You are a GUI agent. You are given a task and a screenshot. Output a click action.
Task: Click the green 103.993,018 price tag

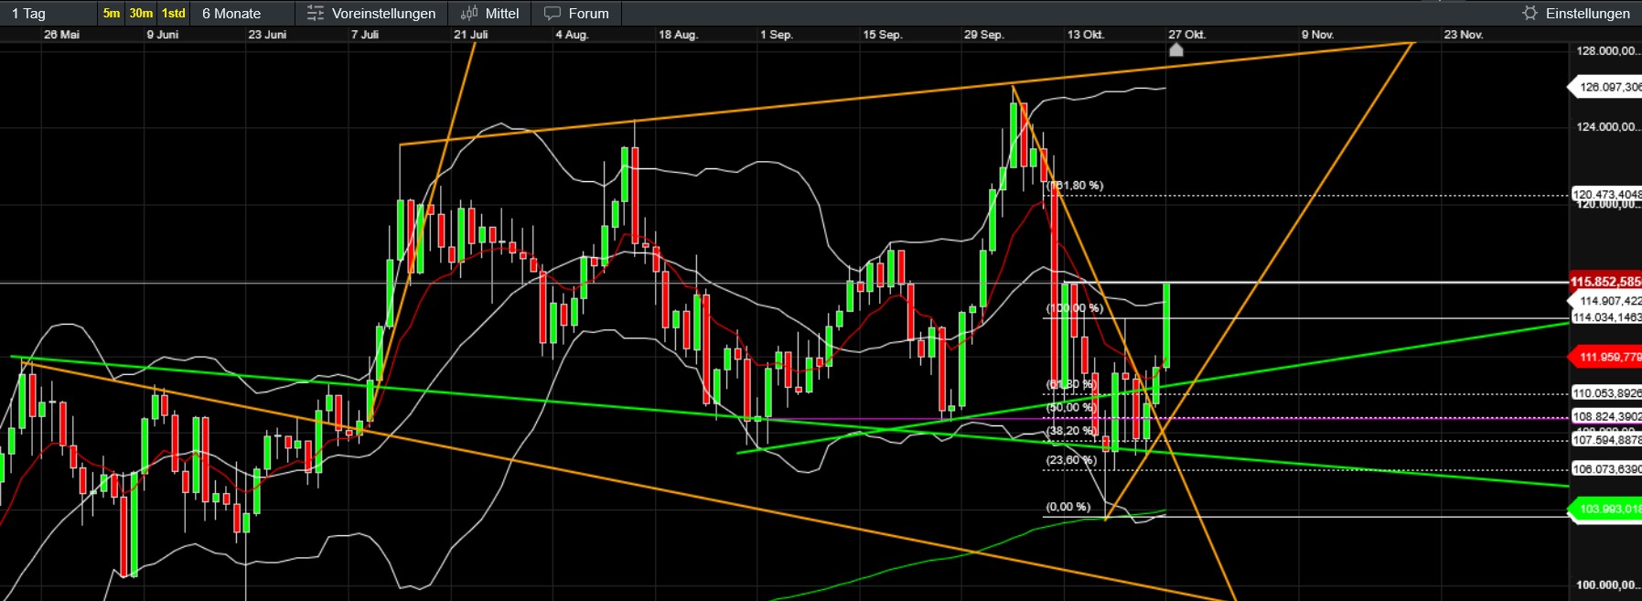point(1609,510)
